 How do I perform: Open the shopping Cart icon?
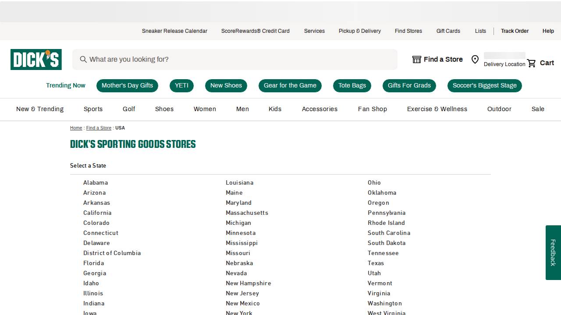point(532,63)
